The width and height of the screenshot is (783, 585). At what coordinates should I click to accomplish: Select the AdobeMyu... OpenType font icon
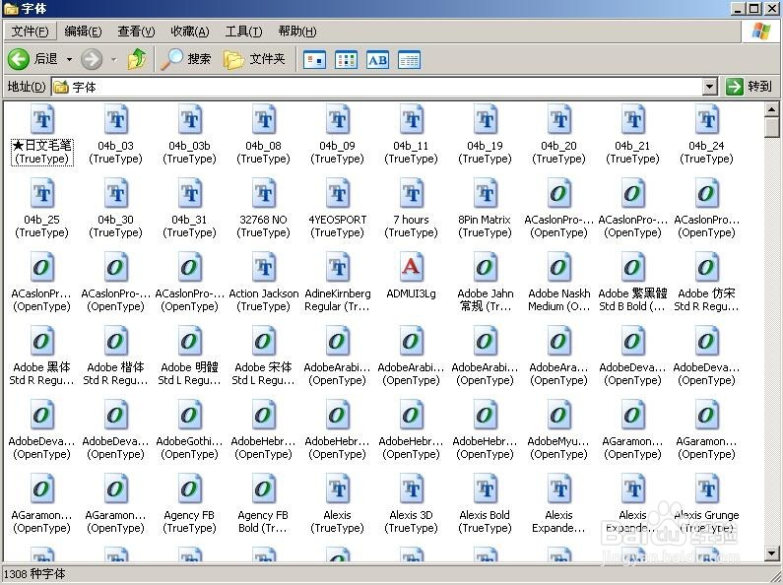[x=558, y=415]
